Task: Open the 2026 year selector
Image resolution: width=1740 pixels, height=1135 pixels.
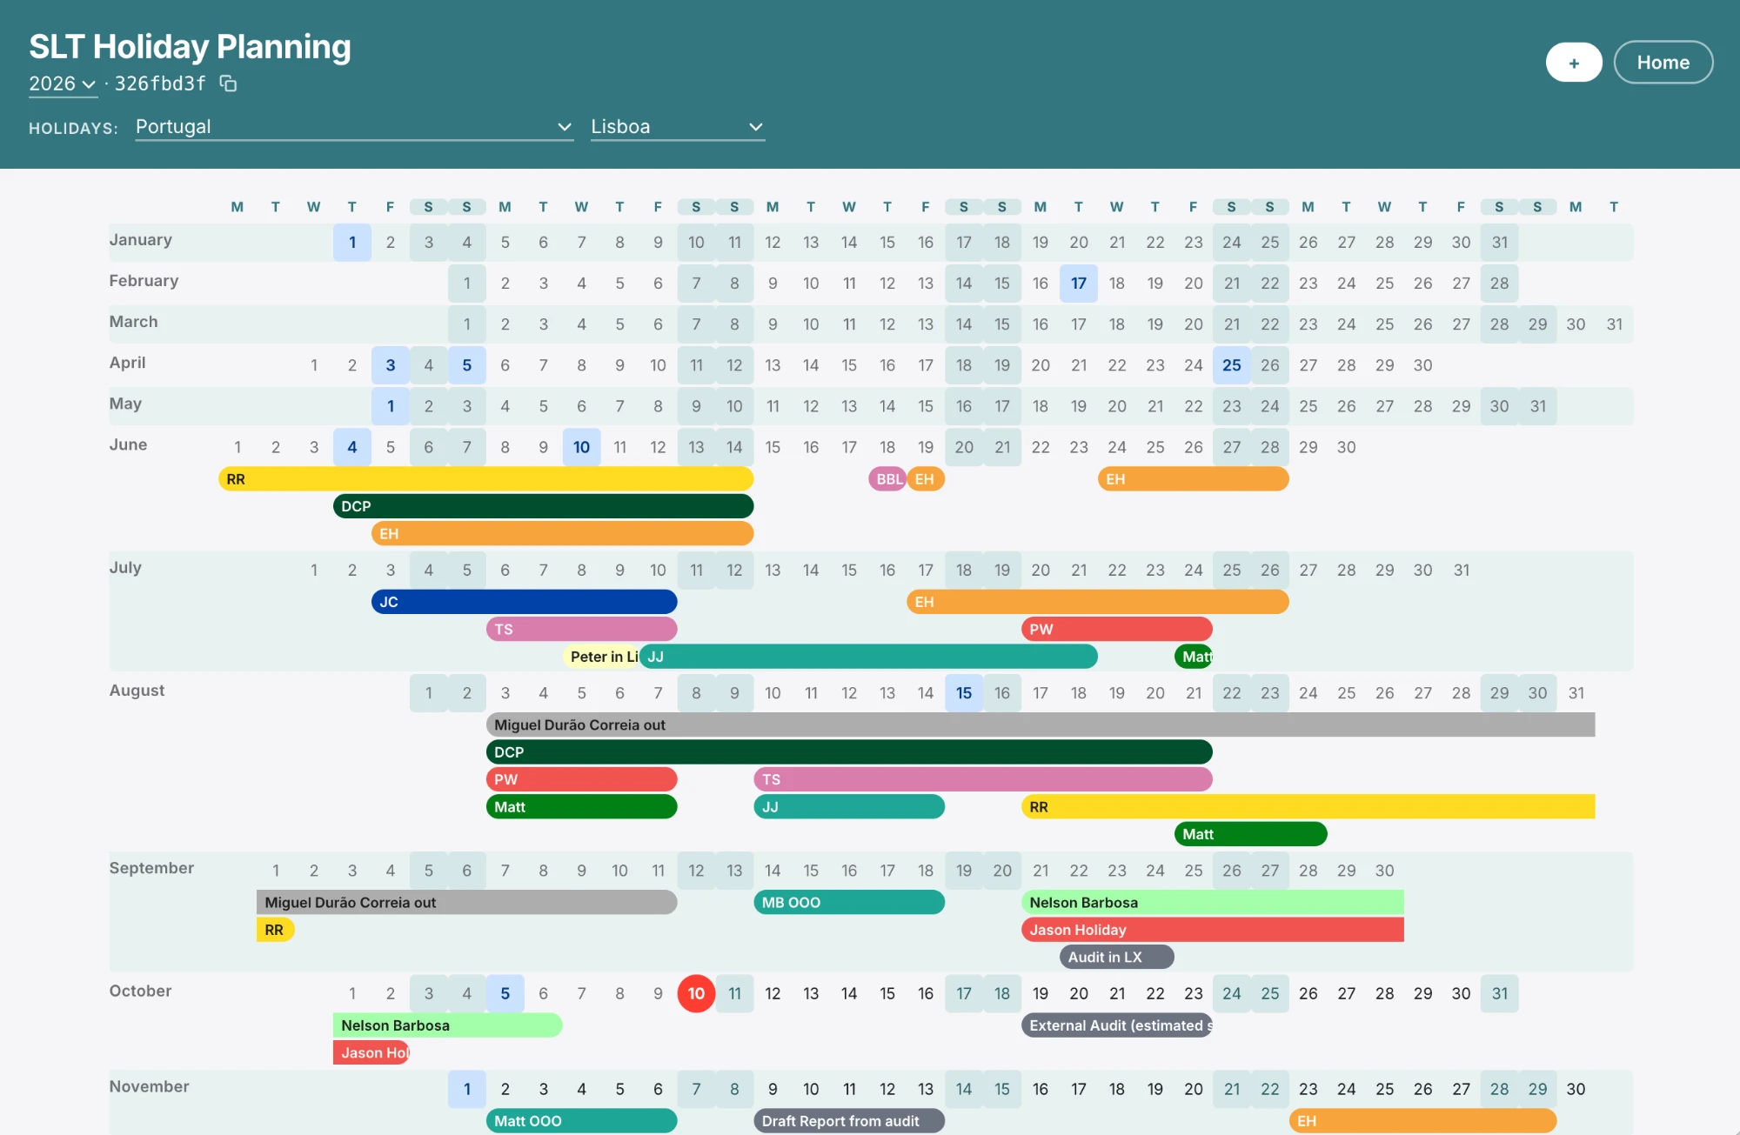Action: point(62,83)
